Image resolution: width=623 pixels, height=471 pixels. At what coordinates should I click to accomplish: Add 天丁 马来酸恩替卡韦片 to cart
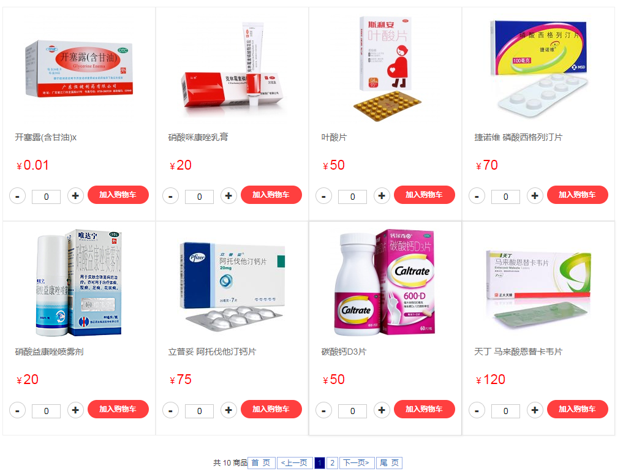coord(577,409)
